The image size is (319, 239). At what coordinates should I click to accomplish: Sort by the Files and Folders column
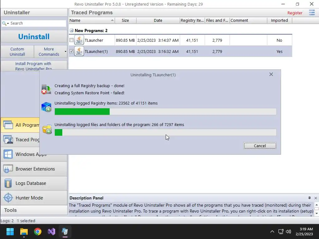(x=217, y=20)
